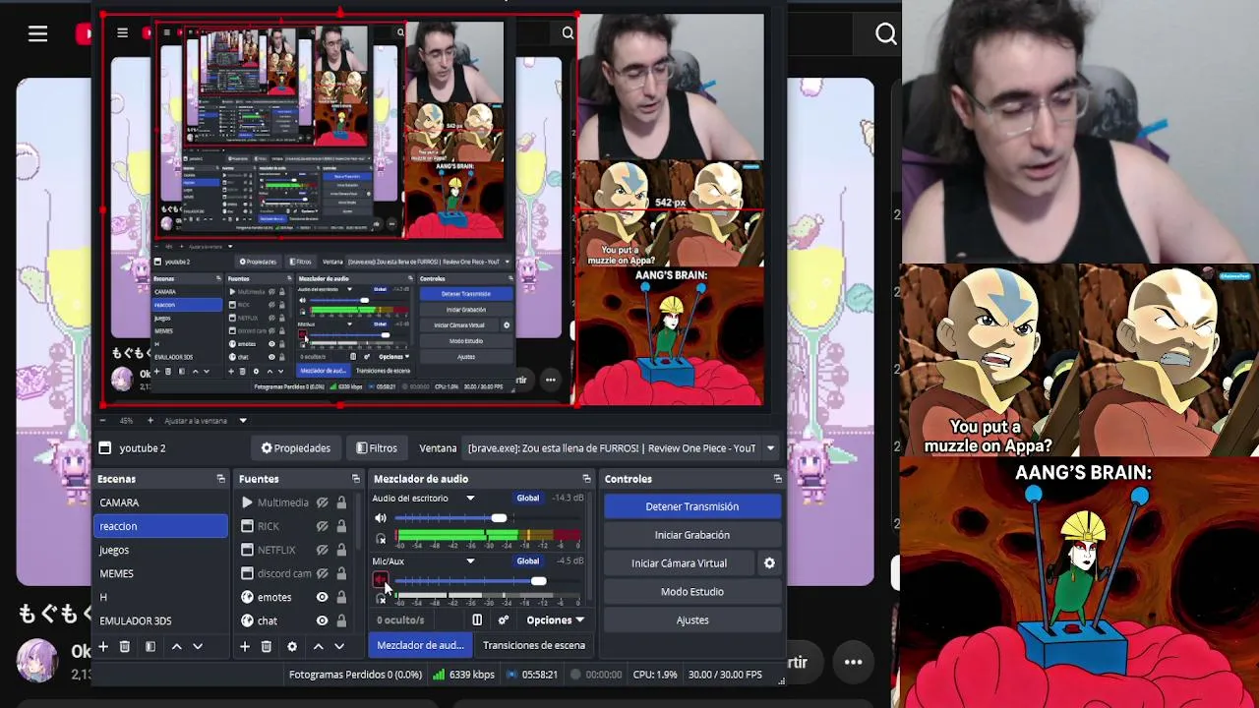
Task: Move selected scene down in Escenas
Action: click(x=198, y=646)
